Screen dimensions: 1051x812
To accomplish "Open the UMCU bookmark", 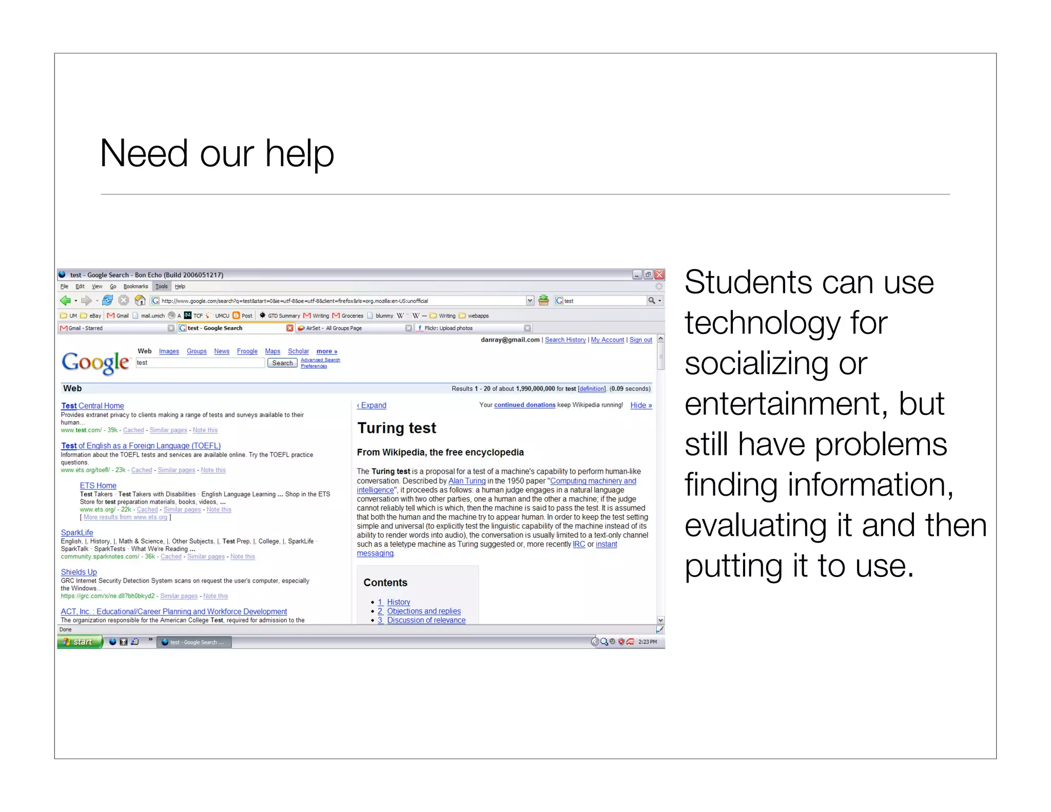I will (218, 316).
